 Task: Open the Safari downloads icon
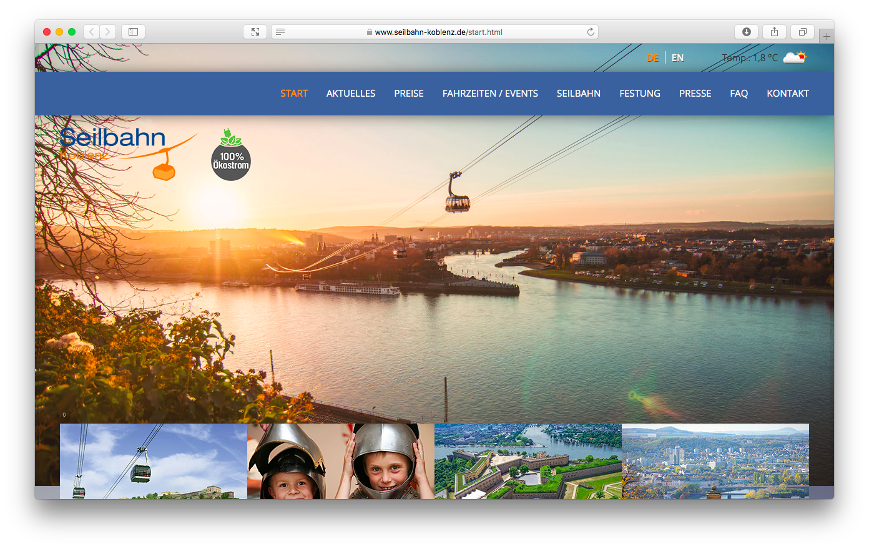click(747, 32)
